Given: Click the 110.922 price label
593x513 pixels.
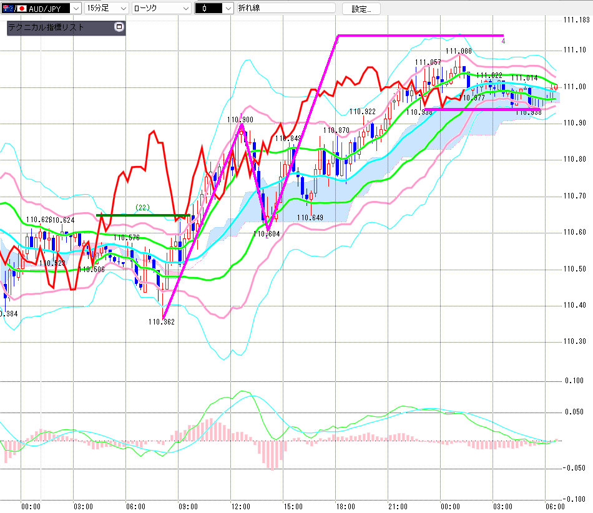Looking at the screenshot, I should (362, 112).
